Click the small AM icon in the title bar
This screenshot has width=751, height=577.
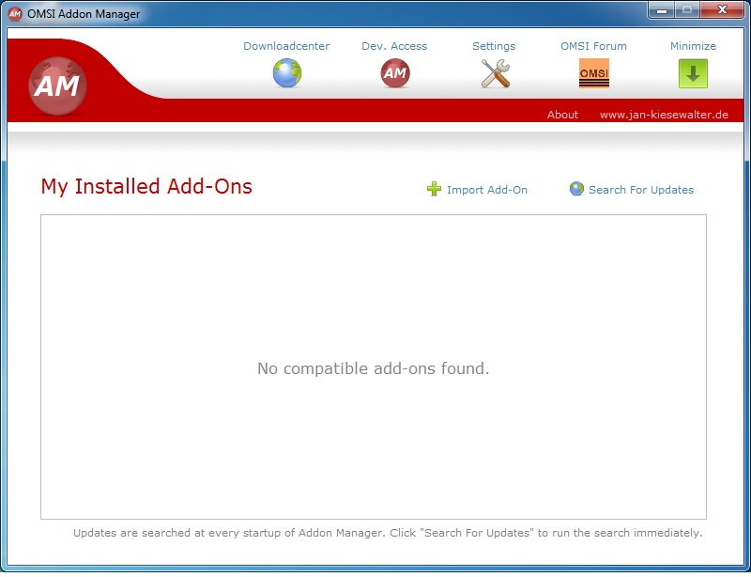pos(15,13)
